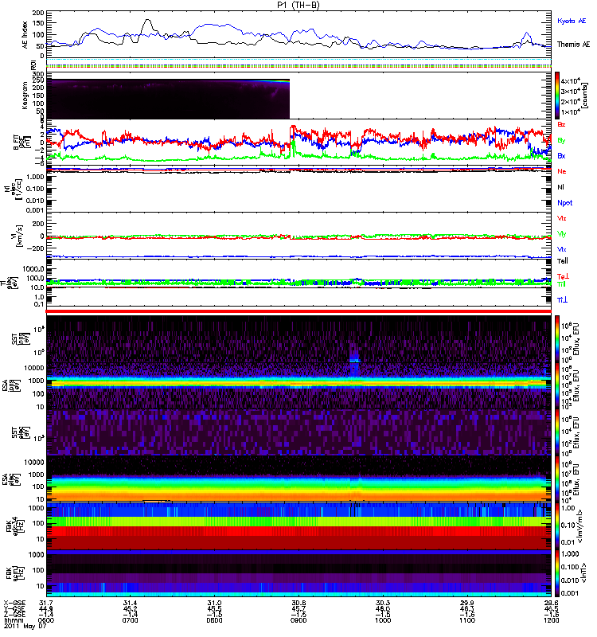Click the Keogram axis label

click(25, 96)
